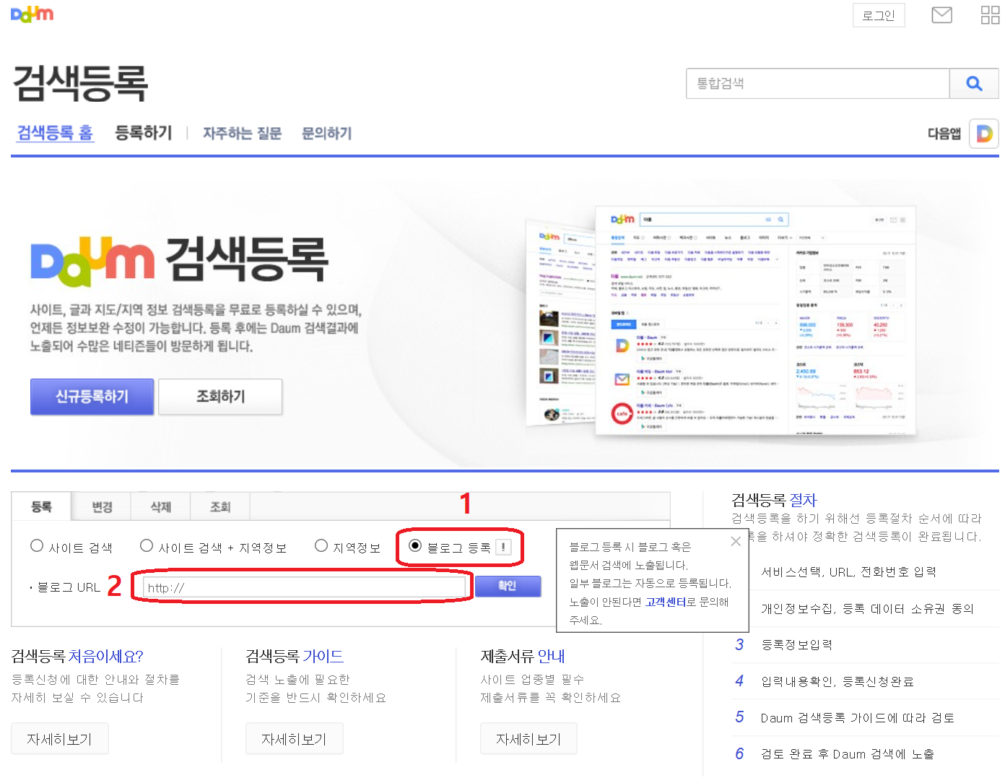This screenshot has width=1005, height=778.
Task: Click the 검색등록 page title
Action: click(80, 83)
